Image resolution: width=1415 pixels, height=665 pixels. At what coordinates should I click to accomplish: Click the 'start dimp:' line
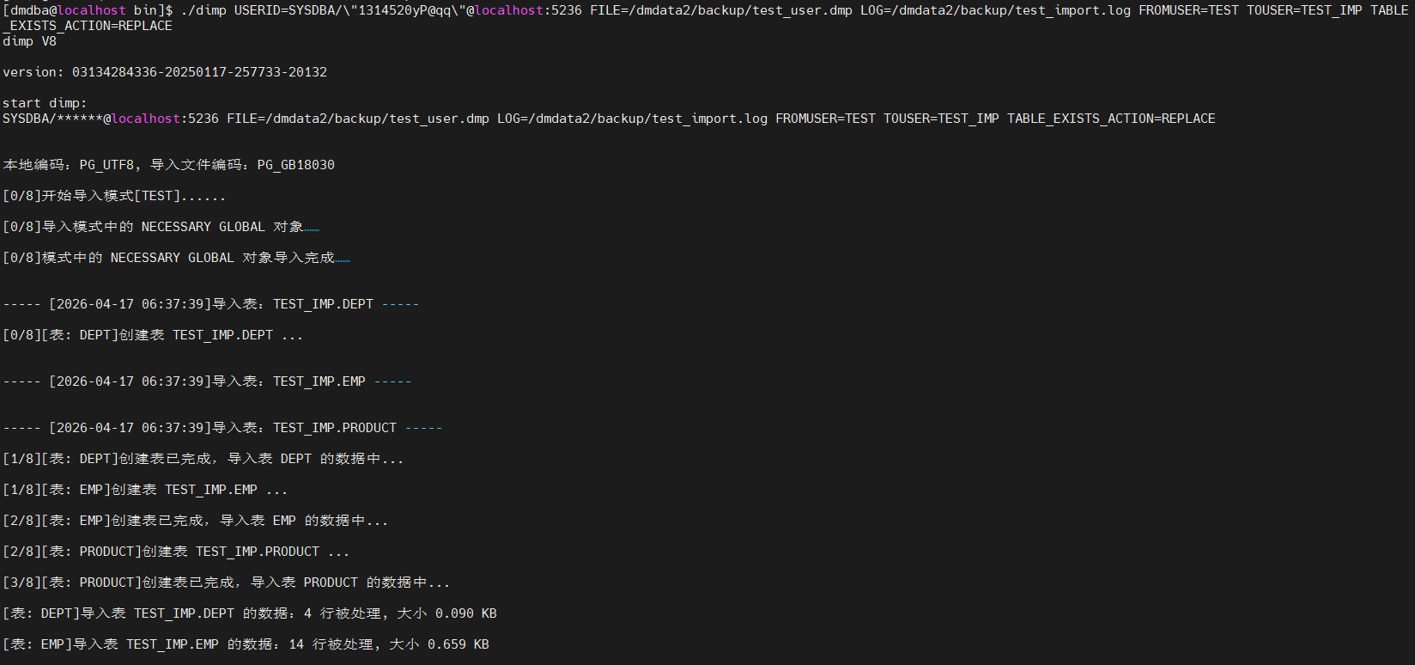tap(45, 103)
